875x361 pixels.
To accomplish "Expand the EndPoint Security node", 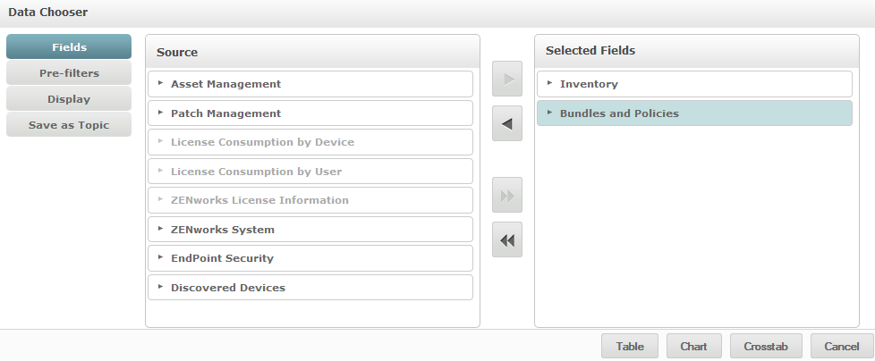I will [161, 258].
